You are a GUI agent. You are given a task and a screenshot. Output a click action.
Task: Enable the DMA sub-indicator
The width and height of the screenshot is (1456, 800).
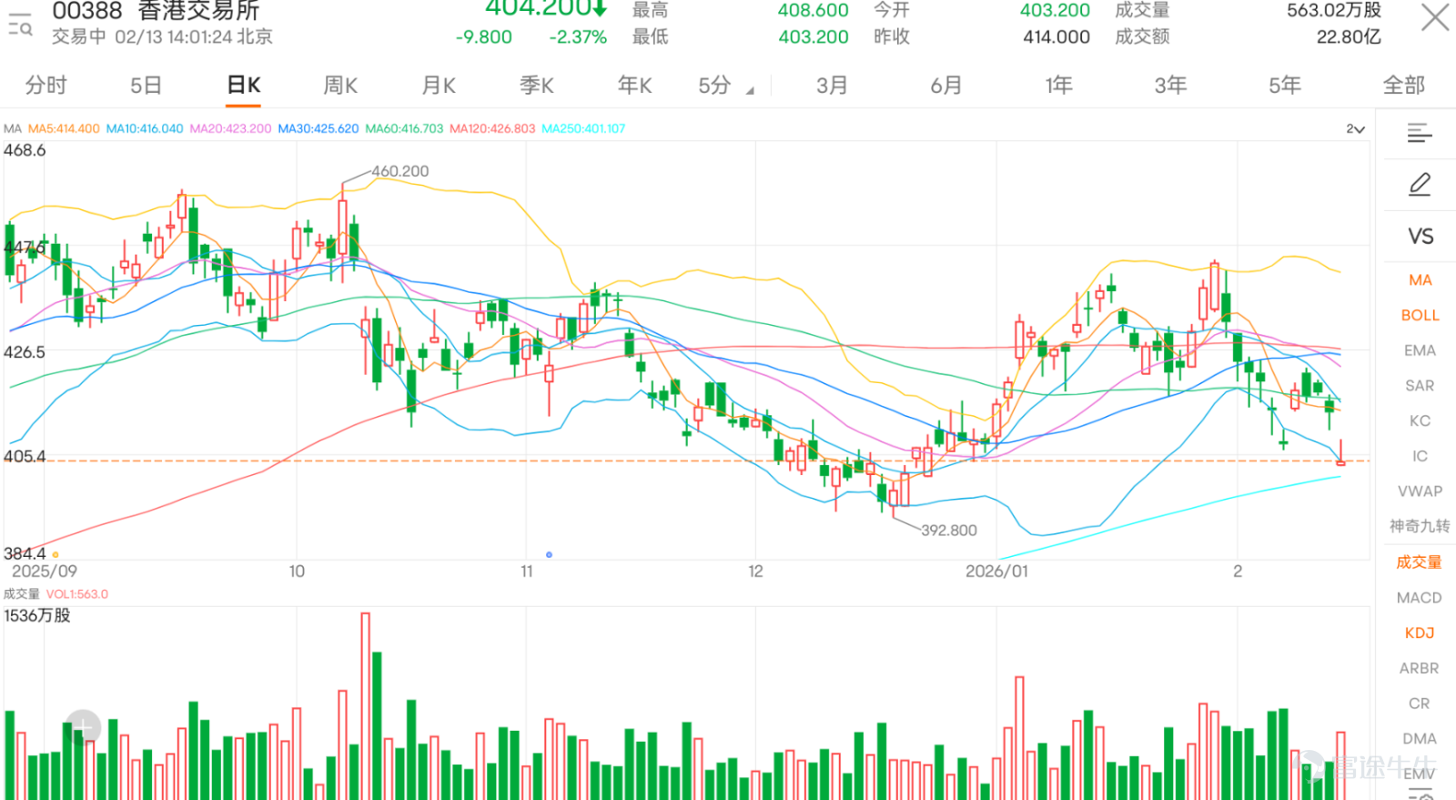click(1421, 739)
